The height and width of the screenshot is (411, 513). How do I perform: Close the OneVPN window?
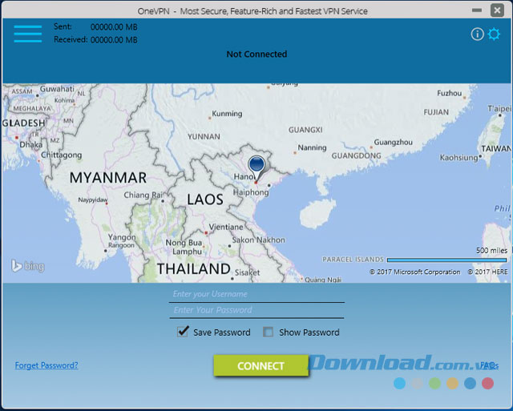[x=497, y=10]
